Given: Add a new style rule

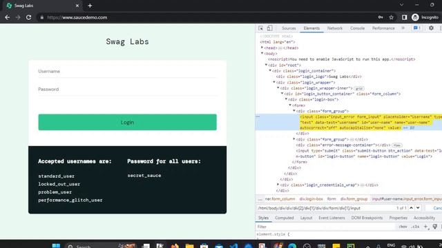Looking at the screenshot, I should (425, 227).
